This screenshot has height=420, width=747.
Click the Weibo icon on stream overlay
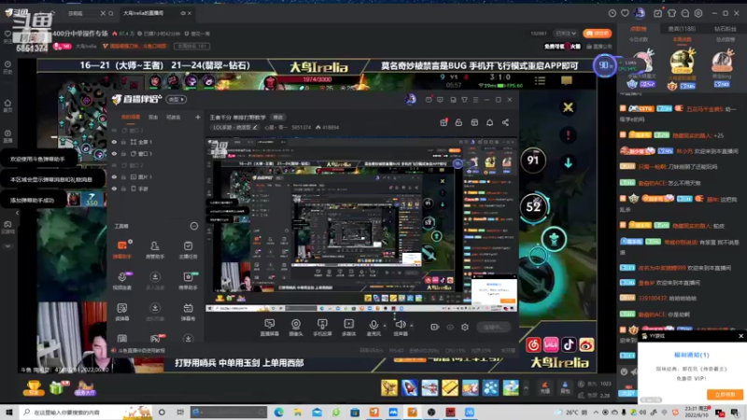click(587, 344)
